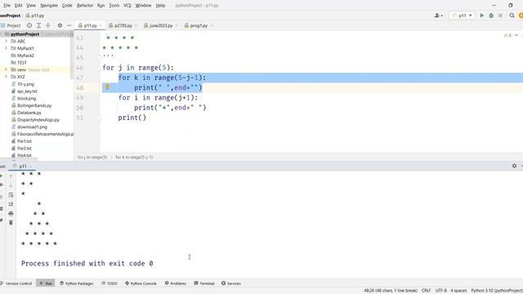Open the View menu
Image resolution: width=523 pixels, height=294 pixels.
31,6
